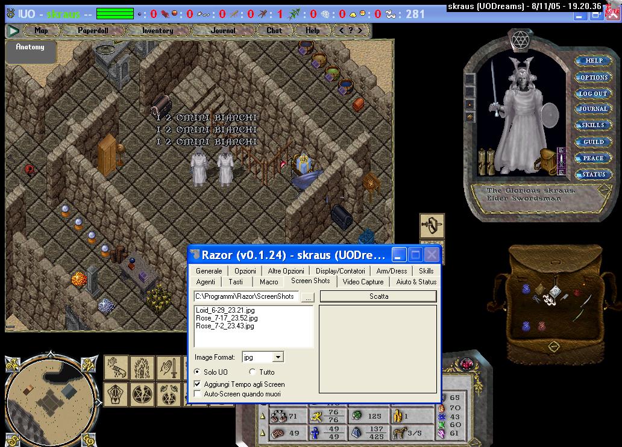Toggle the stat lock arrow beside 71

[x=263, y=416]
